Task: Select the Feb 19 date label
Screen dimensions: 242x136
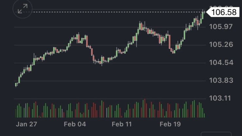Action: (x=170, y=124)
